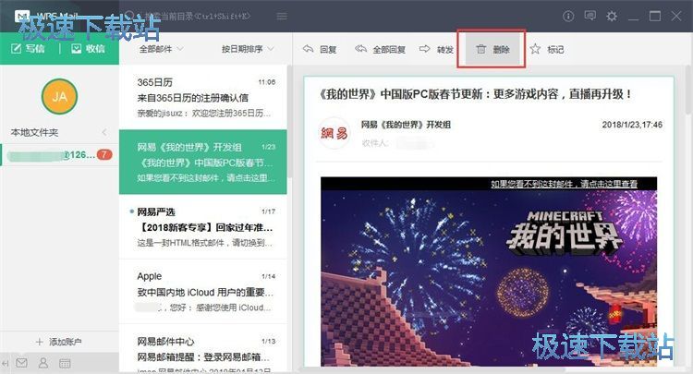The image size is (693, 374).
Task: Click the 收信 receive mail button
Action: pos(89,49)
